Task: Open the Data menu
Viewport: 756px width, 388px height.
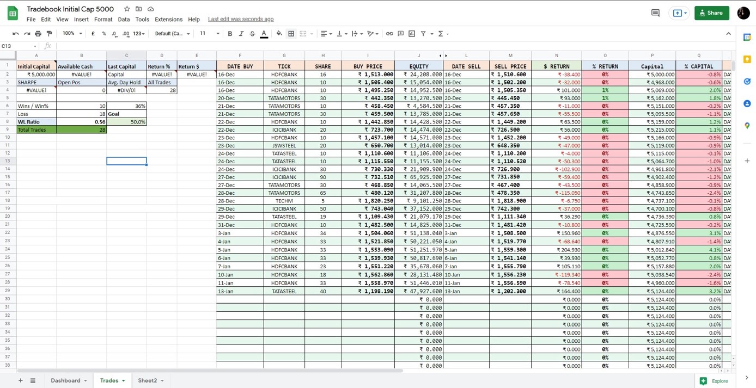Action: 124,20
